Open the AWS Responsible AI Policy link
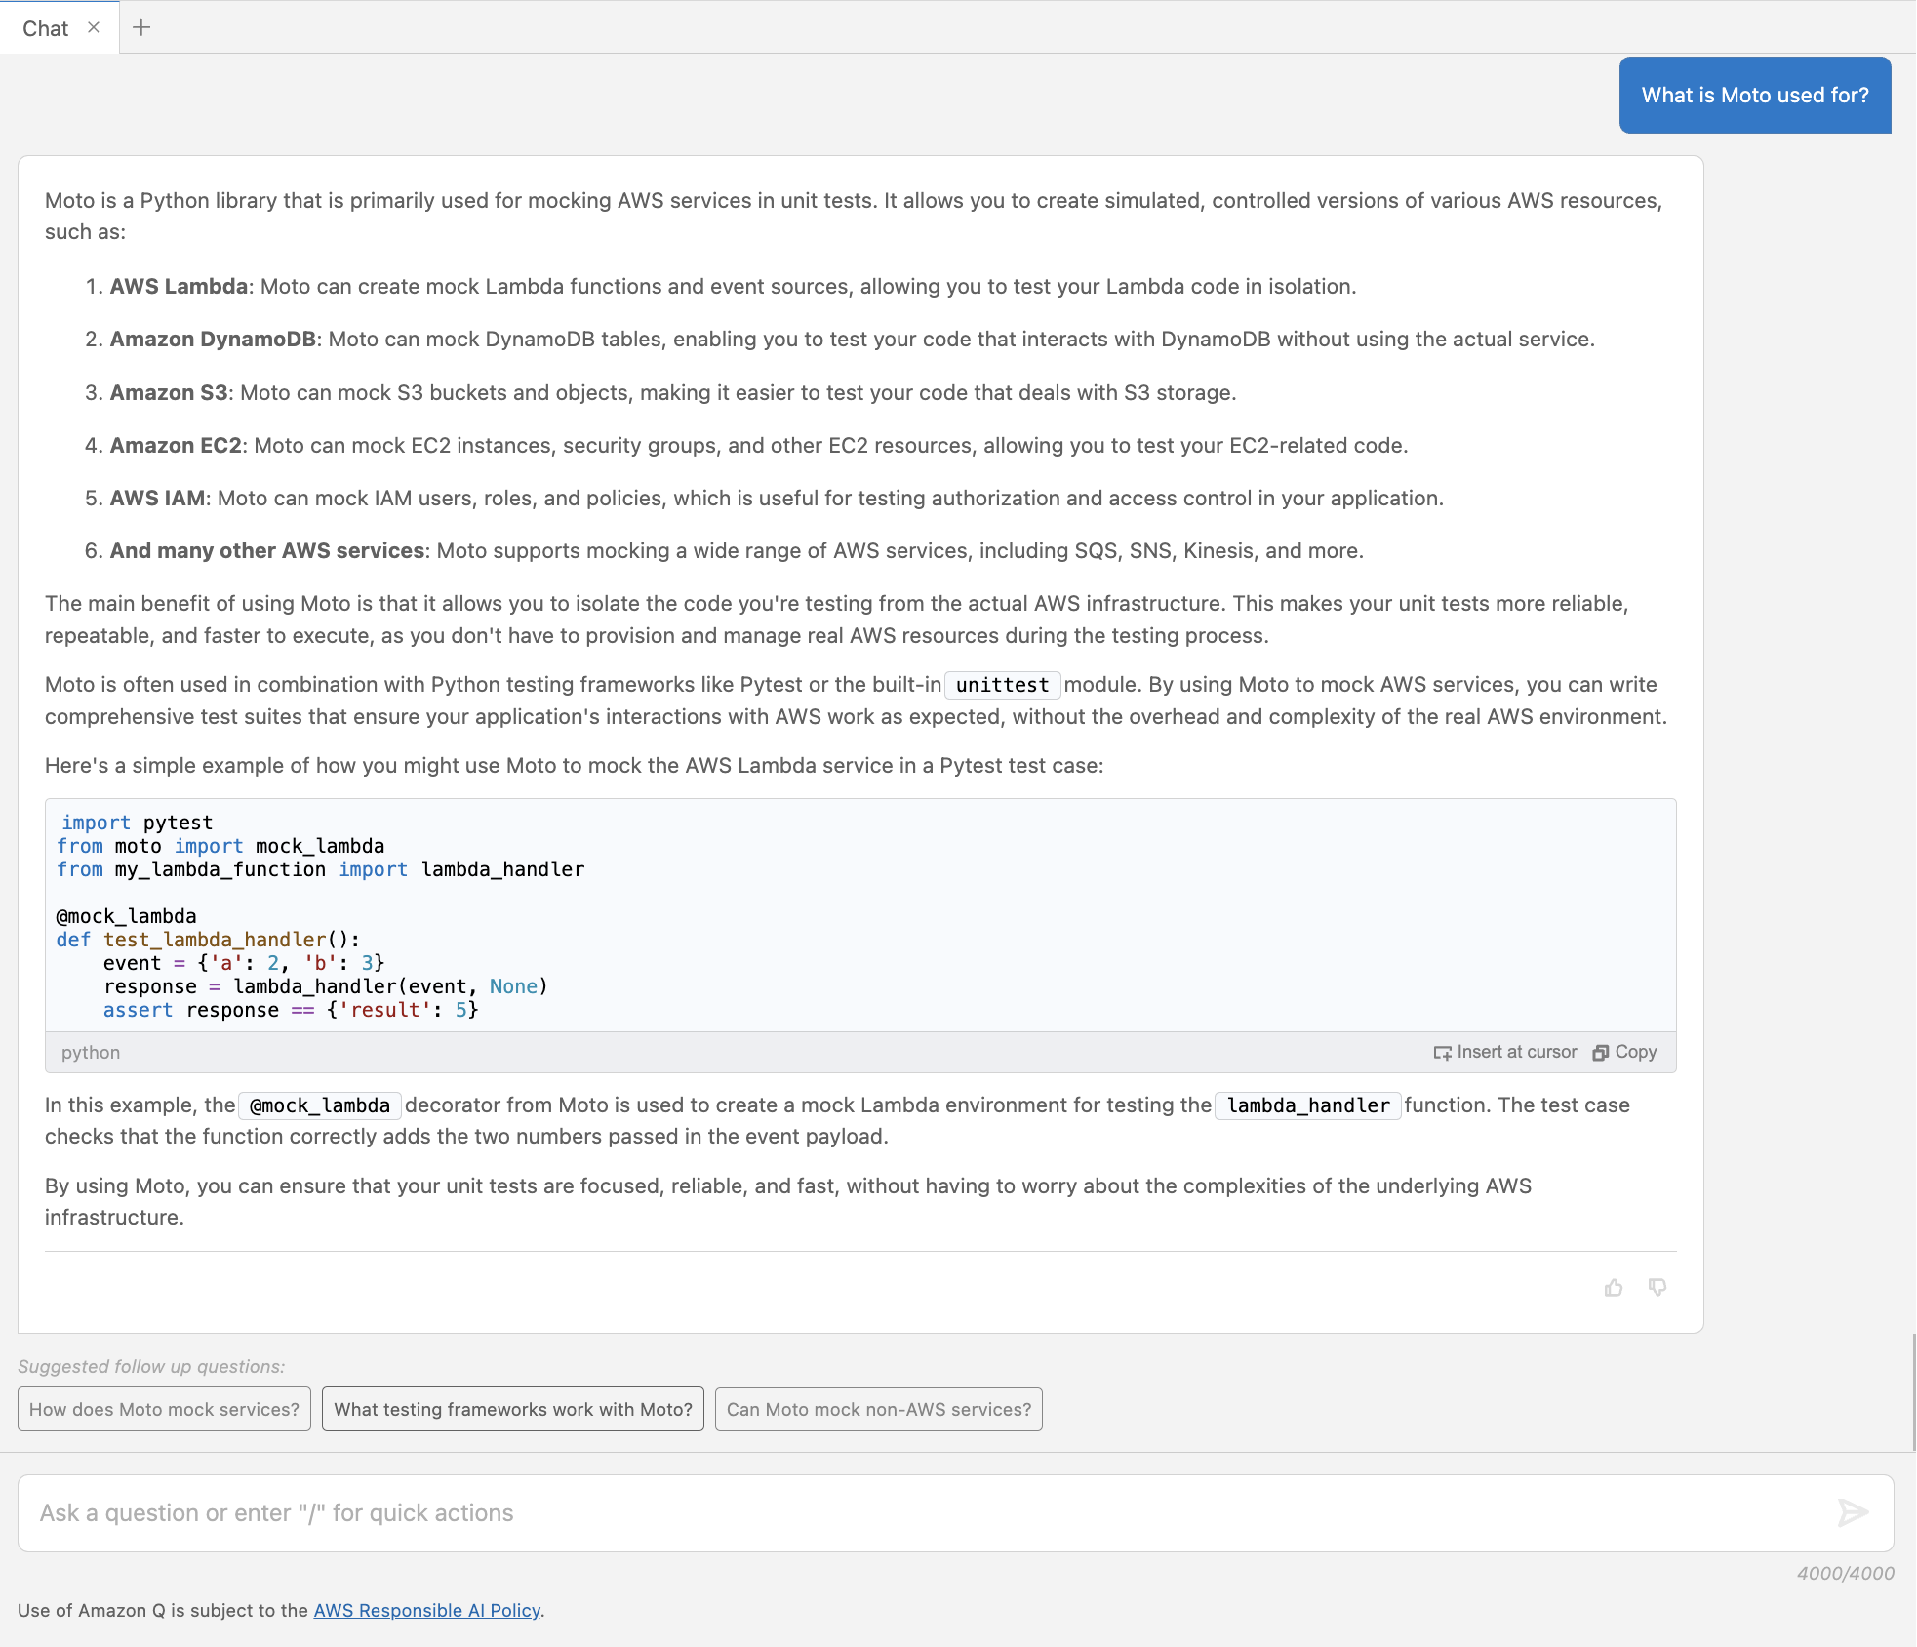Viewport: 1917px width, 1647px height. 426,1610
